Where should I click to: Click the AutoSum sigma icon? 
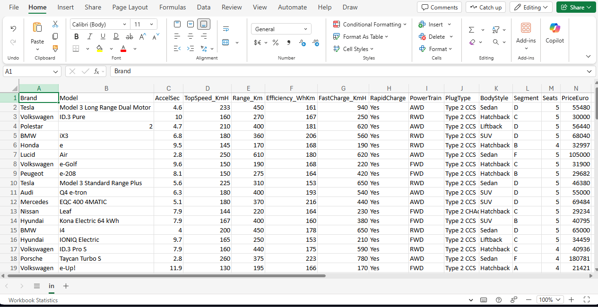click(471, 30)
